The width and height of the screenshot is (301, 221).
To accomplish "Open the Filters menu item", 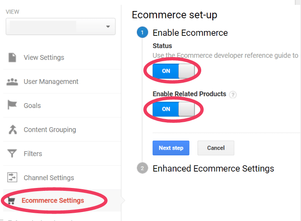I will click(33, 154).
